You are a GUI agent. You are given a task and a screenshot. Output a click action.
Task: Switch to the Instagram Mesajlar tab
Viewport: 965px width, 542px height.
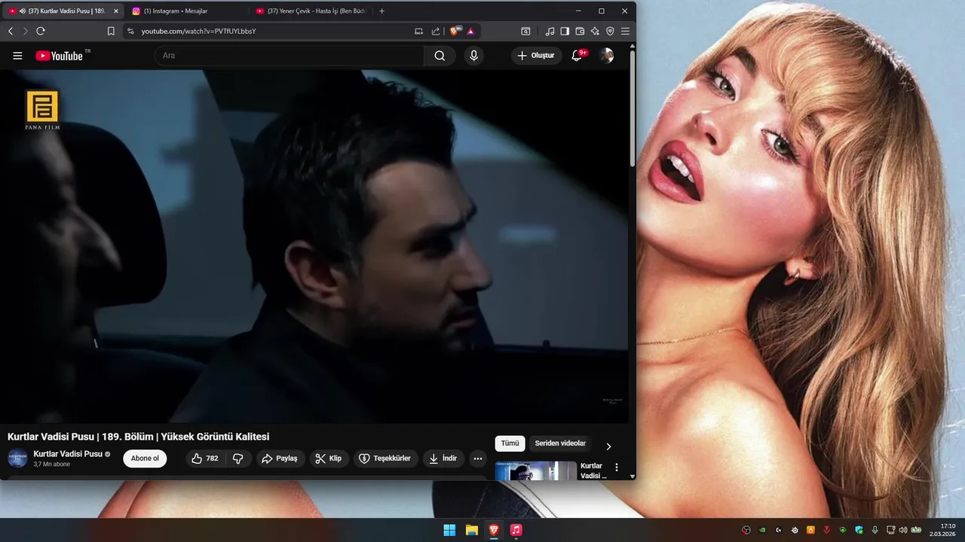coord(186,11)
